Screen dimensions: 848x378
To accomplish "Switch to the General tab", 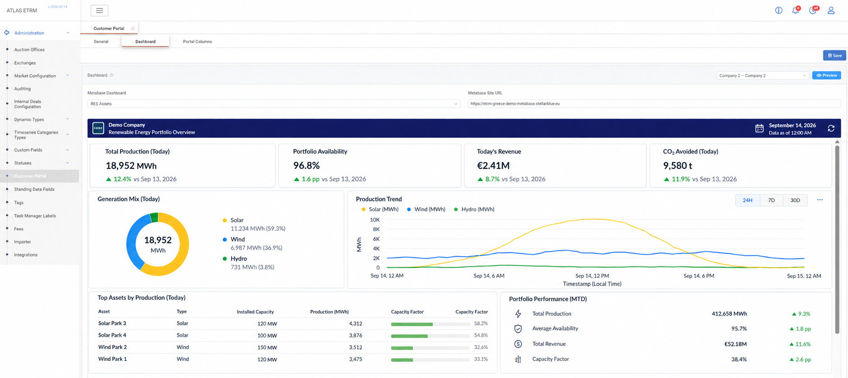I will tap(101, 42).
